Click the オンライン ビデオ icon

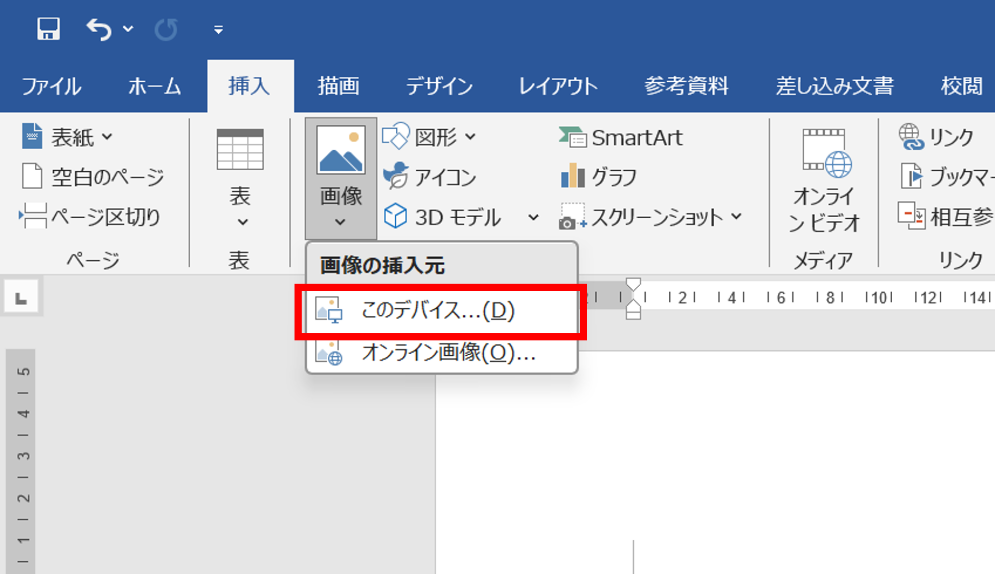827,153
